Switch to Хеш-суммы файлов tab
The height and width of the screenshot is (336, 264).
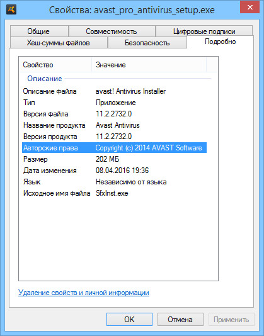(x=59, y=43)
